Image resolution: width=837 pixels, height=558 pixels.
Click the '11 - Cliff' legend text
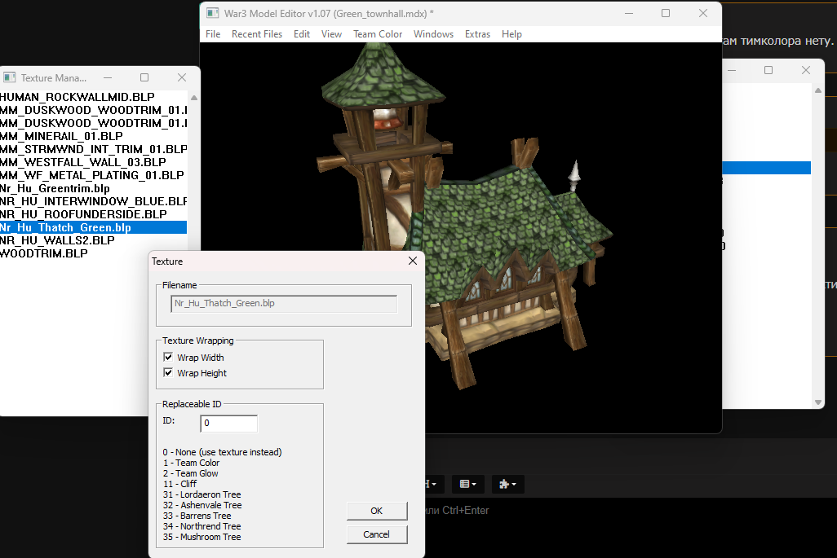(180, 484)
